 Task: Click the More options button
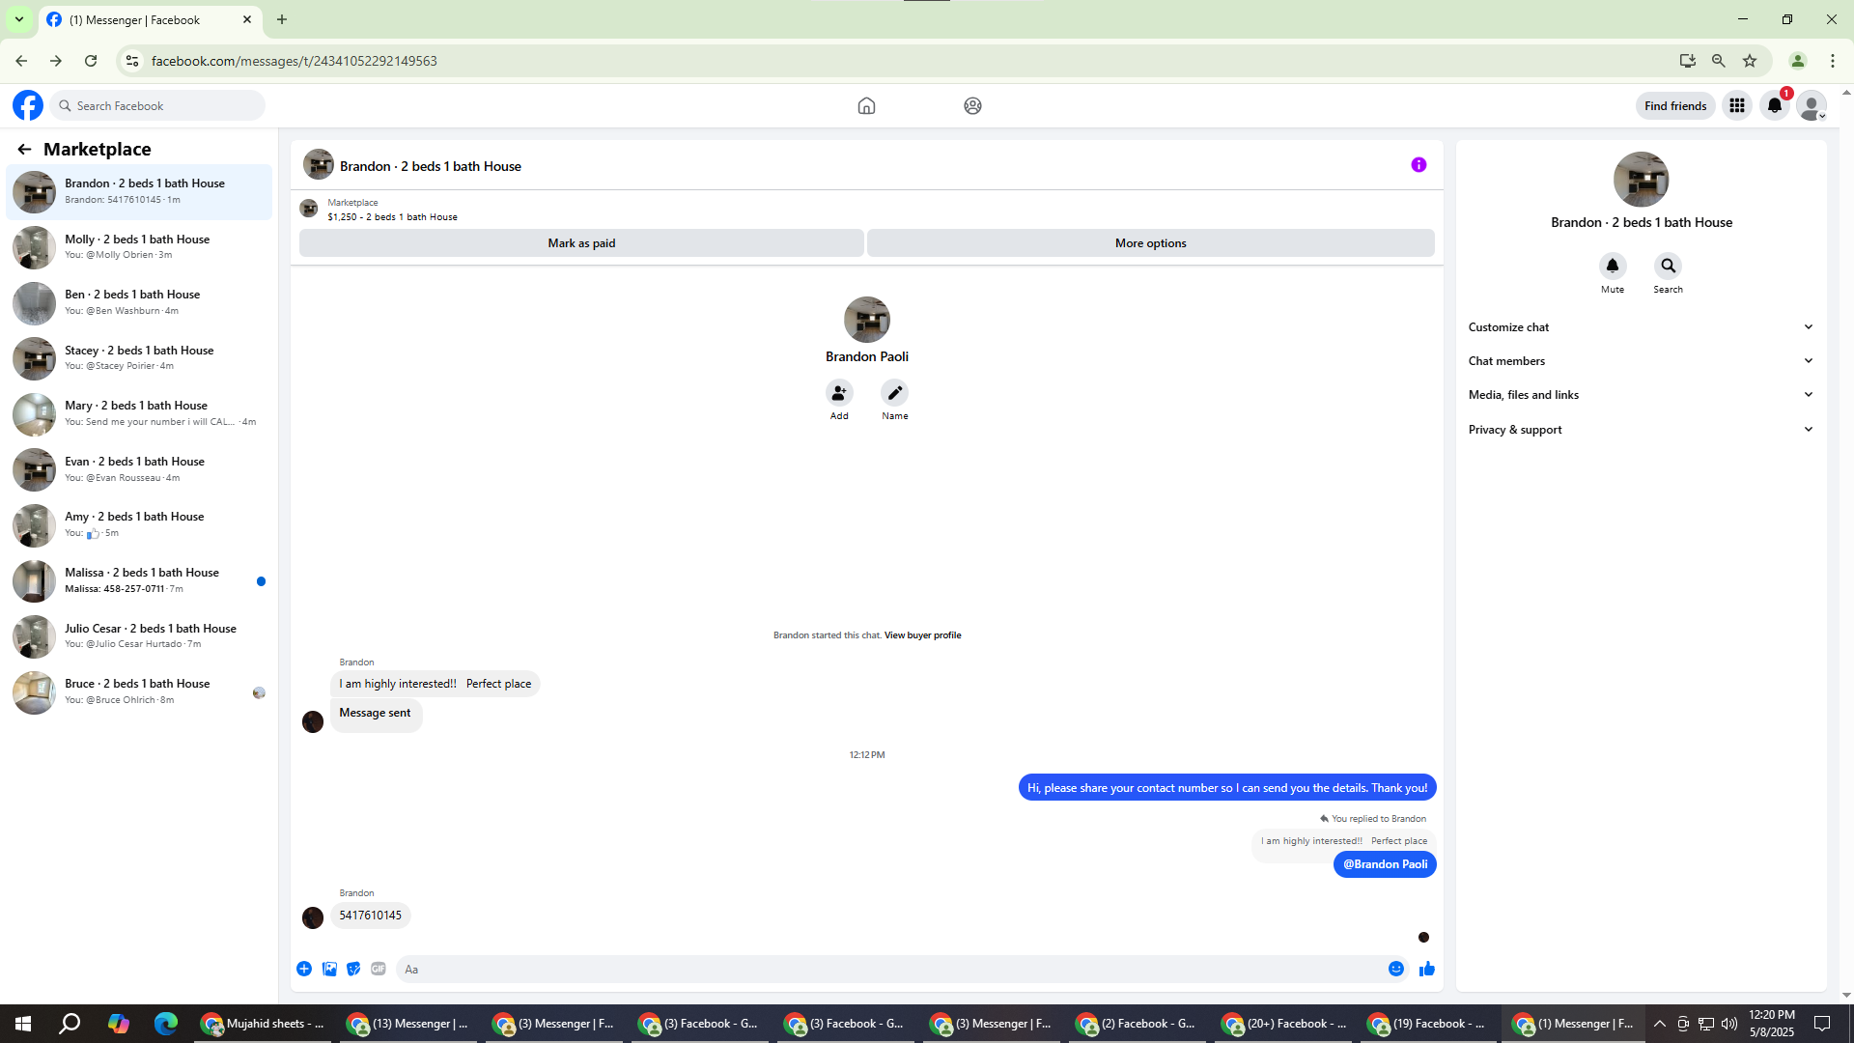tap(1150, 243)
